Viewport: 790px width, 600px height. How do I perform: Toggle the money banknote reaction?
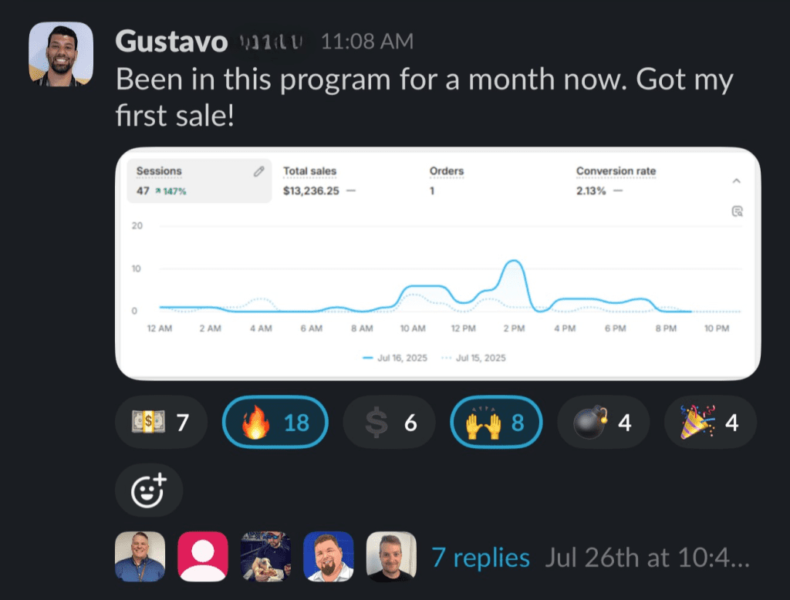click(x=160, y=422)
